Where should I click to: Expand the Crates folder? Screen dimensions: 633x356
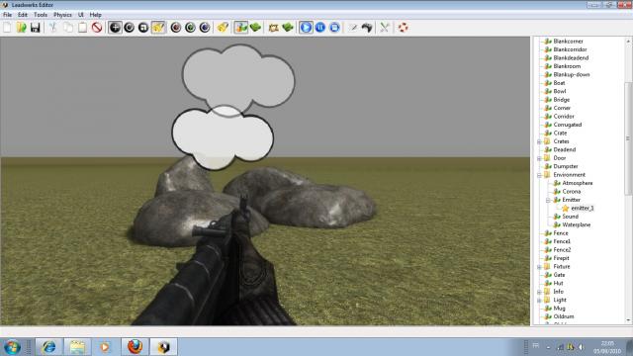(x=539, y=141)
